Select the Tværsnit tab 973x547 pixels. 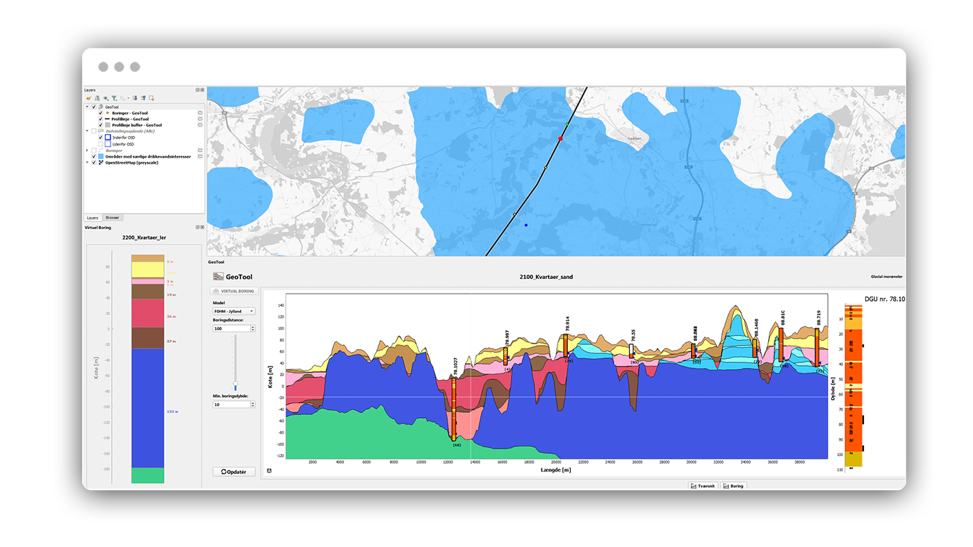point(702,486)
